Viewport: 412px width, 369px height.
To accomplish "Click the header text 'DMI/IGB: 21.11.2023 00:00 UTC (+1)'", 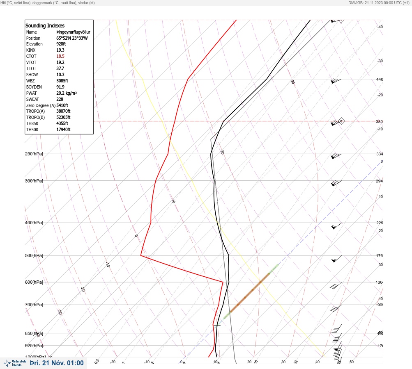I will click(x=379, y=2).
